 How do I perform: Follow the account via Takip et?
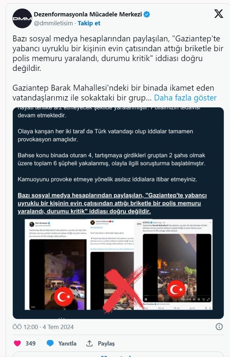[89, 23]
